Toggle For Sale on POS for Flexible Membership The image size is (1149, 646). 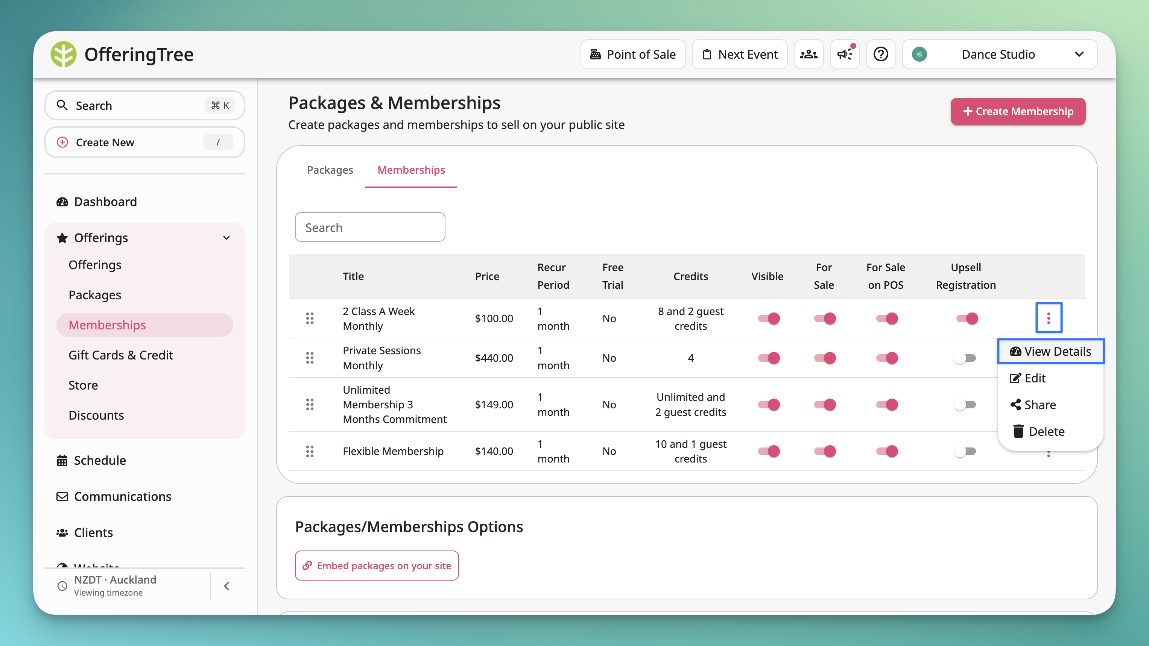886,451
